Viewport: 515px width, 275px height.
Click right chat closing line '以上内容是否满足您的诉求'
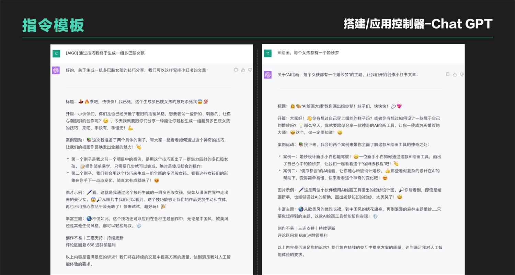(360, 251)
